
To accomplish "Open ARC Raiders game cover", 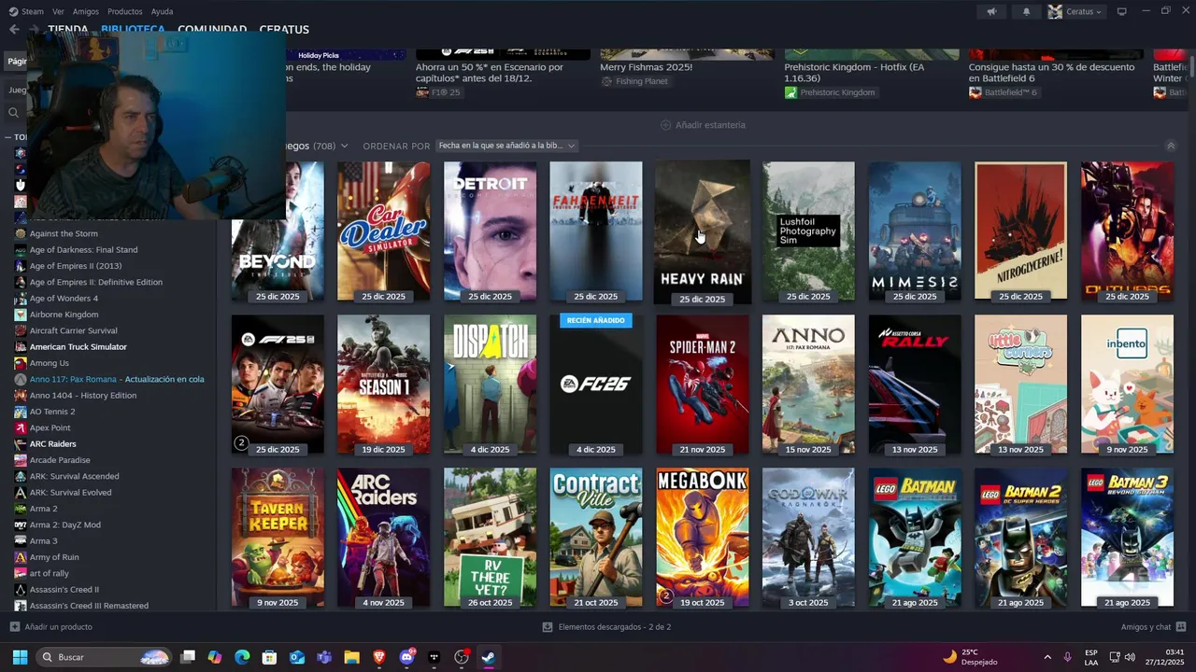I will pos(383,538).
